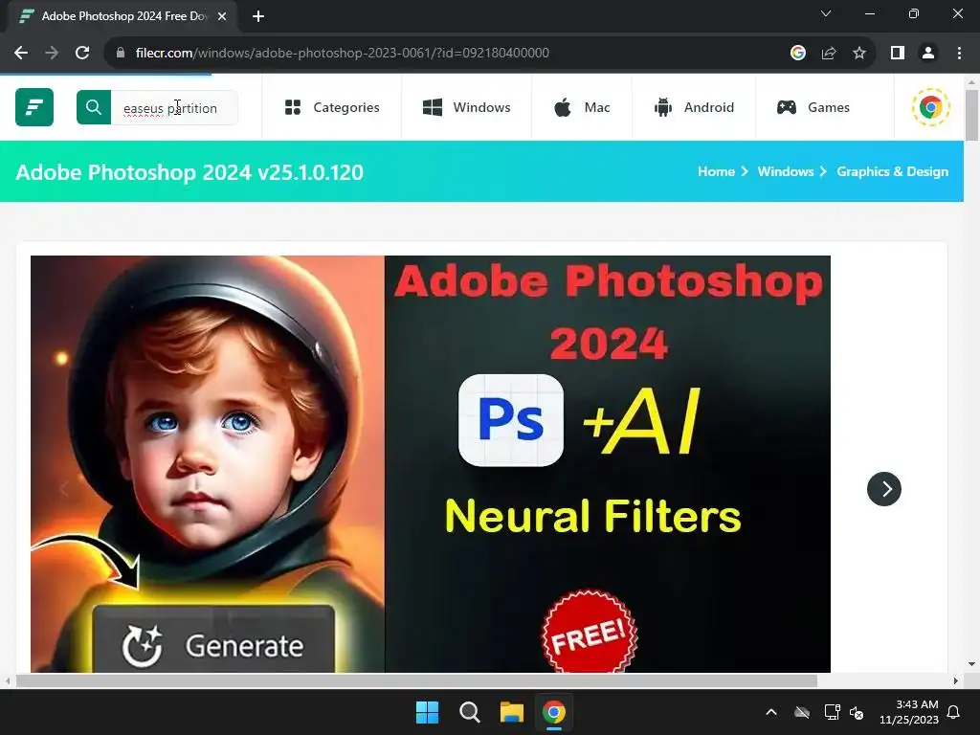Open Graphics & Design breadcrumb link

point(893,171)
